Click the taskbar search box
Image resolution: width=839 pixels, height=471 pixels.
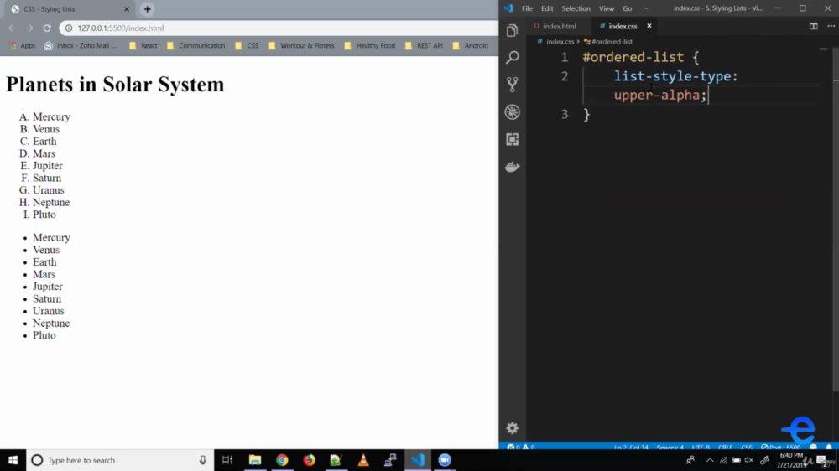[x=120, y=460]
